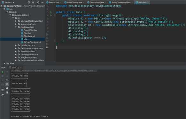
Task: Collapse the src folder arrow
Action: coord(4,9)
